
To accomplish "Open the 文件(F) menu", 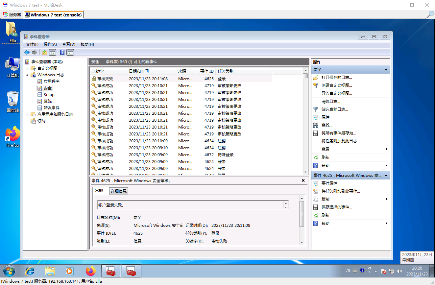I will pos(32,44).
